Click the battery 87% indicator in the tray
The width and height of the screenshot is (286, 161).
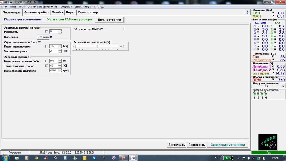[228, 158]
